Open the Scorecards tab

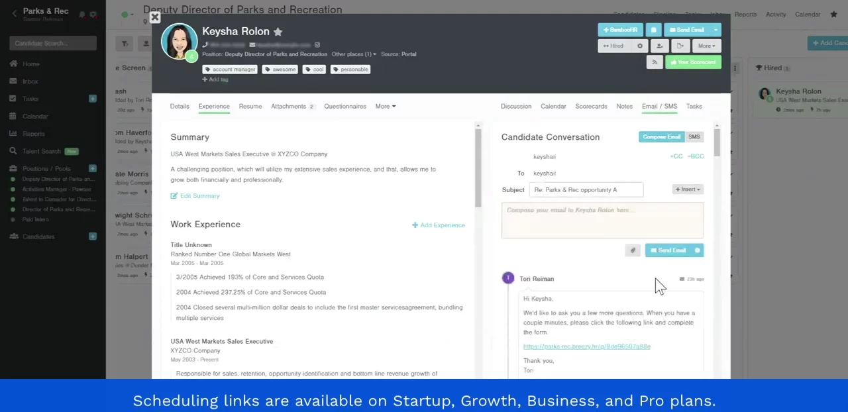pos(591,107)
